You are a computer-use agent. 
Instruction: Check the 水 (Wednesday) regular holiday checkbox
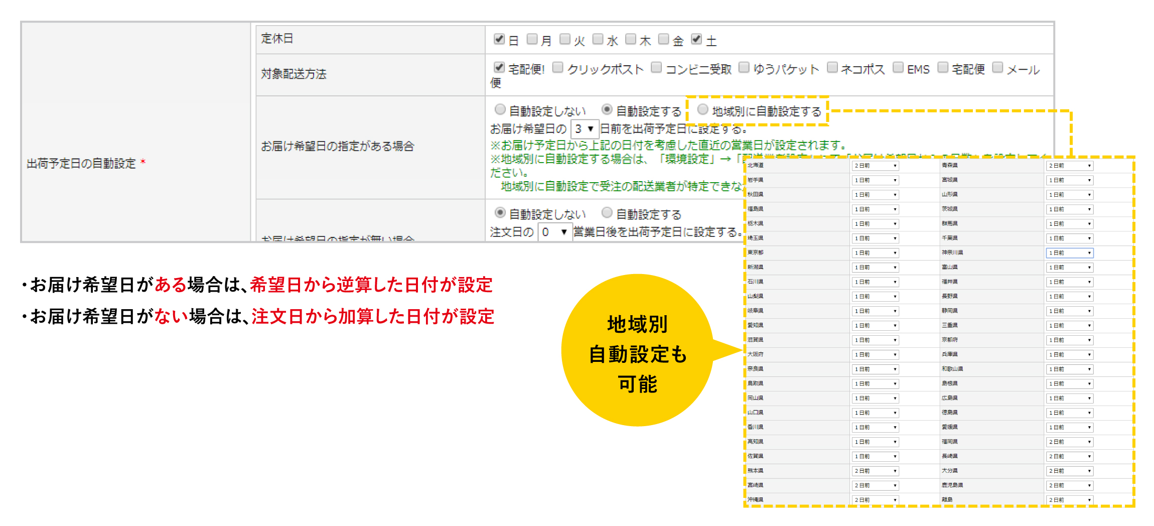(x=598, y=39)
